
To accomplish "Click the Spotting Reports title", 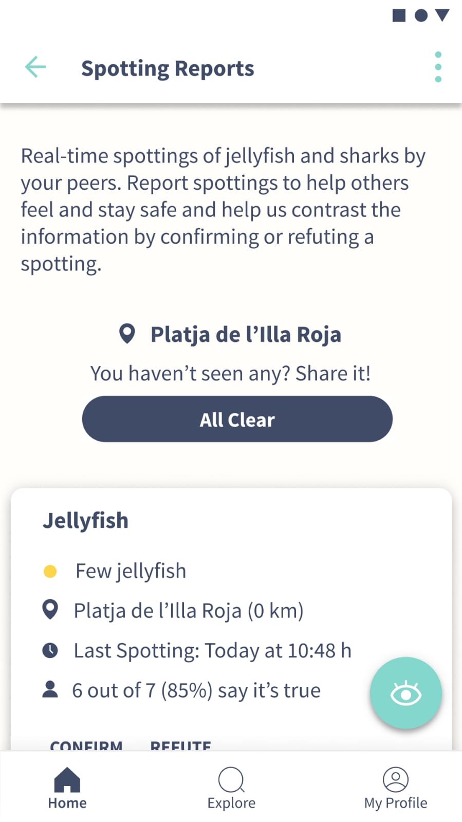I will click(168, 68).
